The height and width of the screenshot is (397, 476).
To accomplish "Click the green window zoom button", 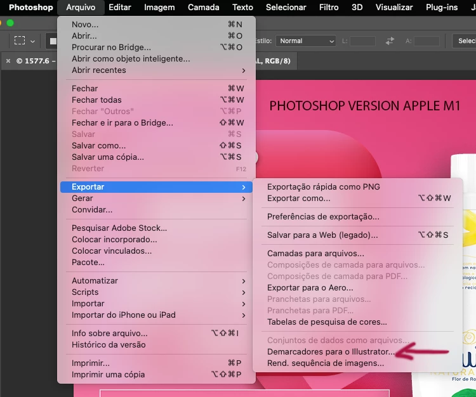I will 10,23.
